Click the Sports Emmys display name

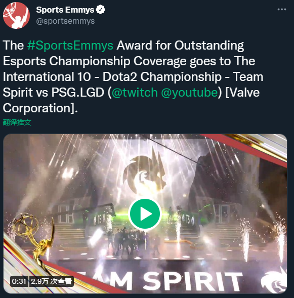coord(65,10)
